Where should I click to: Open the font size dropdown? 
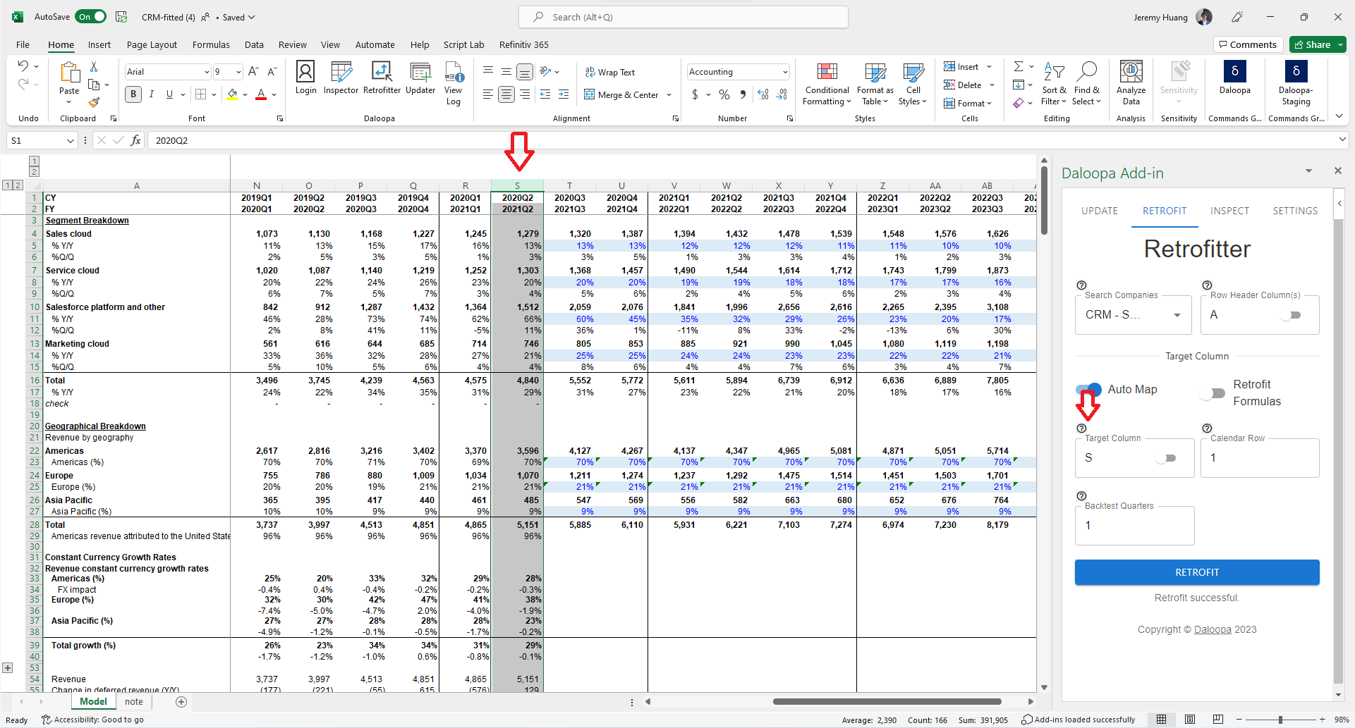coord(238,72)
